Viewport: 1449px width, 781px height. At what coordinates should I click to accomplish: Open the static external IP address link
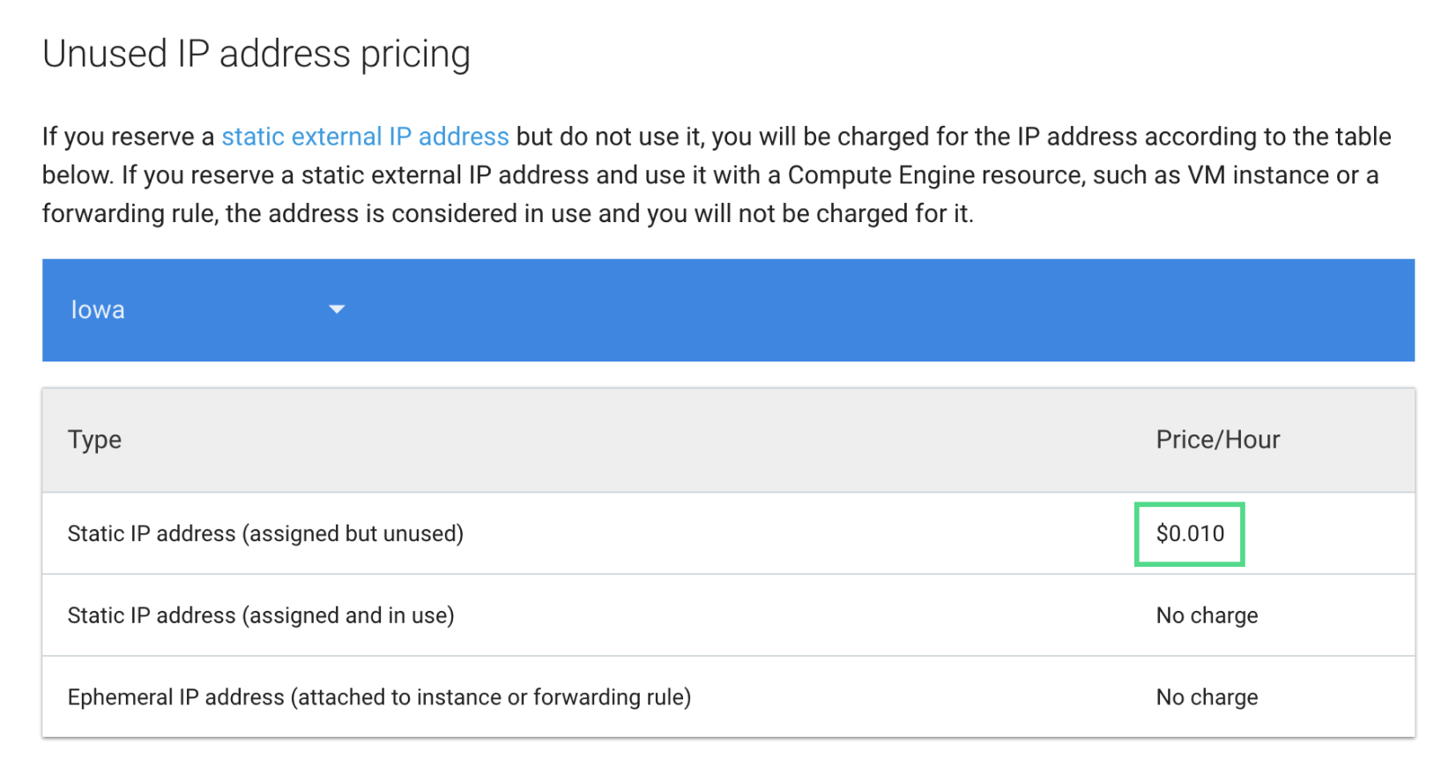pos(364,137)
